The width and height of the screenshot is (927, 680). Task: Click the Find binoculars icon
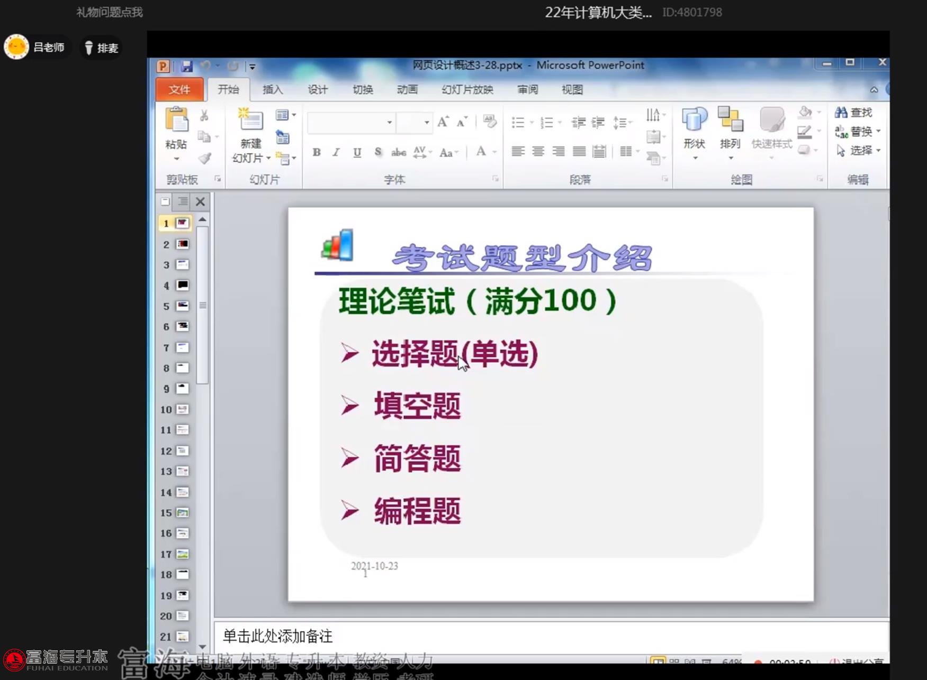click(841, 112)
